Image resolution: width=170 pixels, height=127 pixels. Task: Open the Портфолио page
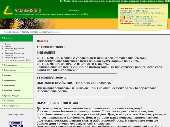pyautogui.click(x=17, y=85)
